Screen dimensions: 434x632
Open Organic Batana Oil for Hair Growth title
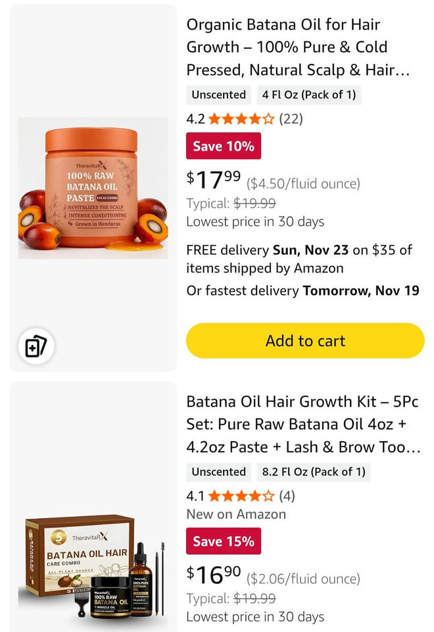[x=298, y=47]
